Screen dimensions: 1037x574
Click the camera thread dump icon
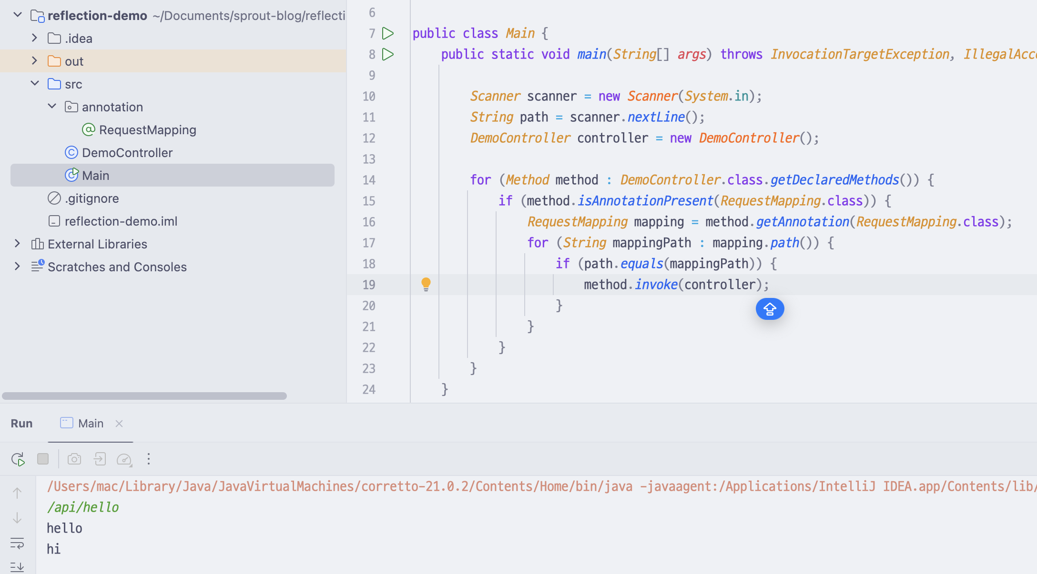coord(74,459)
